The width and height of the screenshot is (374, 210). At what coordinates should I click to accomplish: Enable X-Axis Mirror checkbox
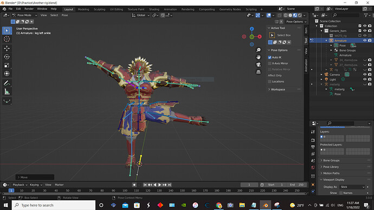tap(269, 63)
